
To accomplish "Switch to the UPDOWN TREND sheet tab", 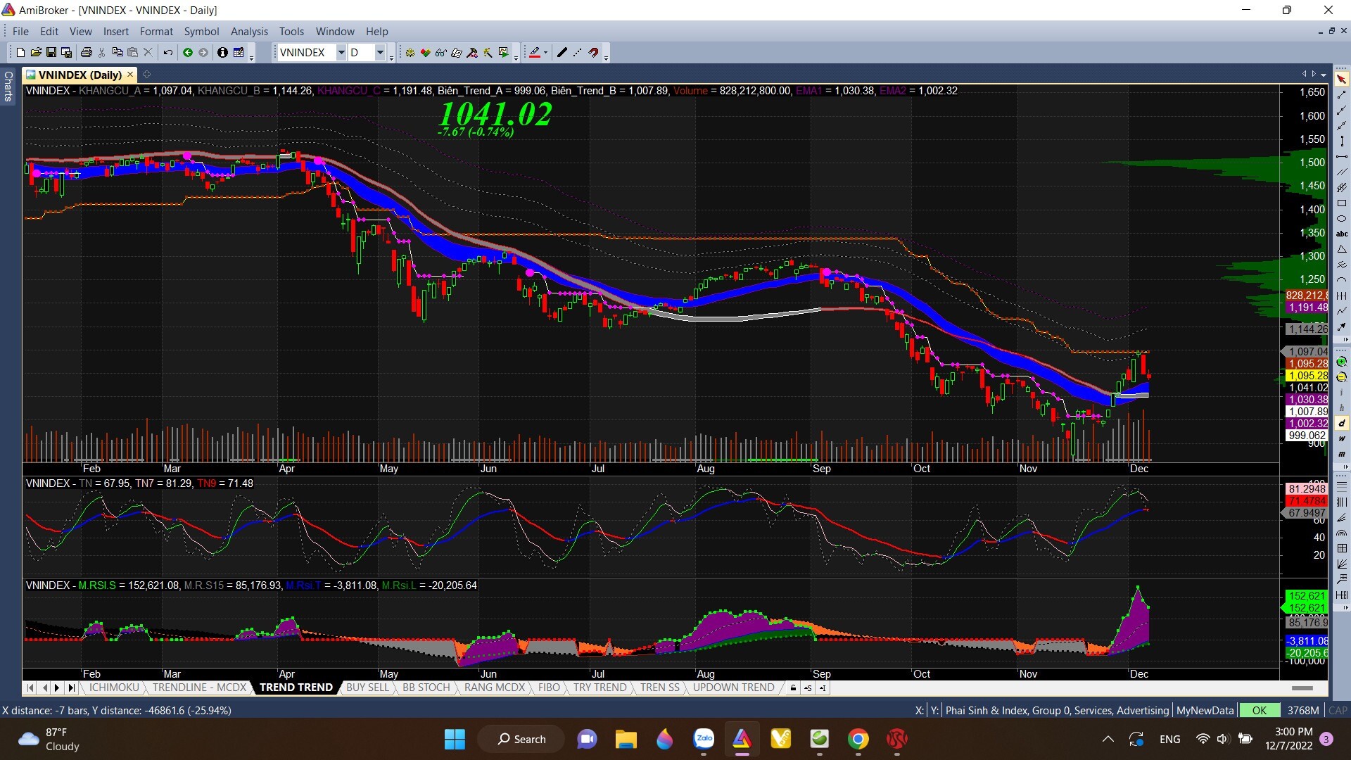I will (733, 688).
